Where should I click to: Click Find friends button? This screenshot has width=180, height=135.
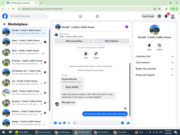[148, 16]
